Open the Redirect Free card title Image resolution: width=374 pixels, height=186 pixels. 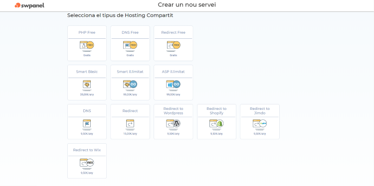point(174,32)
